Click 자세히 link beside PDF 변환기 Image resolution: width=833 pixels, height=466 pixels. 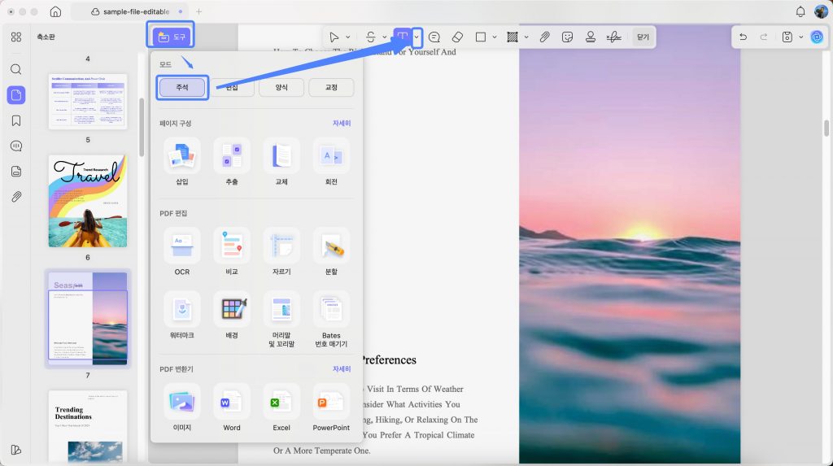tap(342, 368)
